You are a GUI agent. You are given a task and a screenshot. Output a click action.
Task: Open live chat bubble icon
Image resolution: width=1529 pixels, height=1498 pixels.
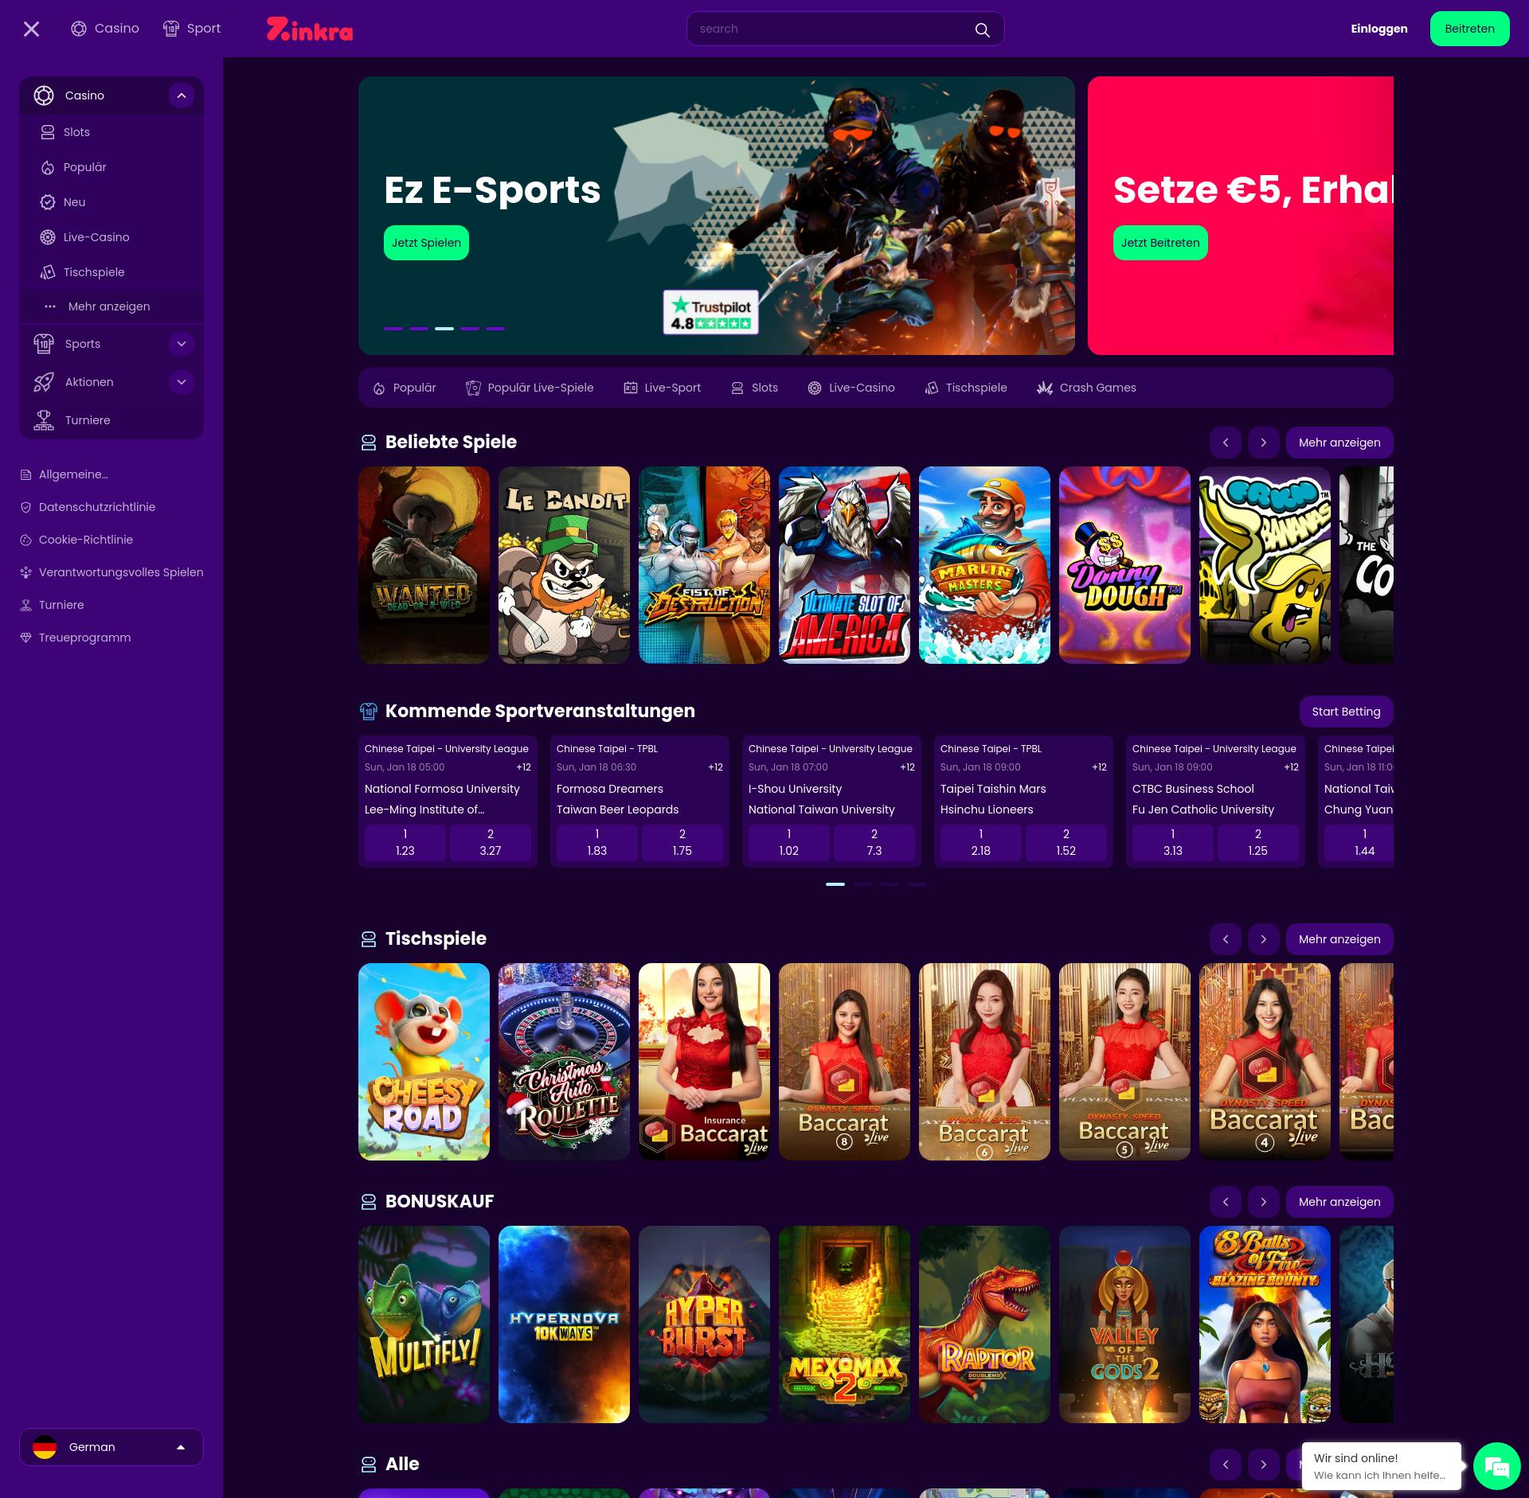point(1496,1465)
